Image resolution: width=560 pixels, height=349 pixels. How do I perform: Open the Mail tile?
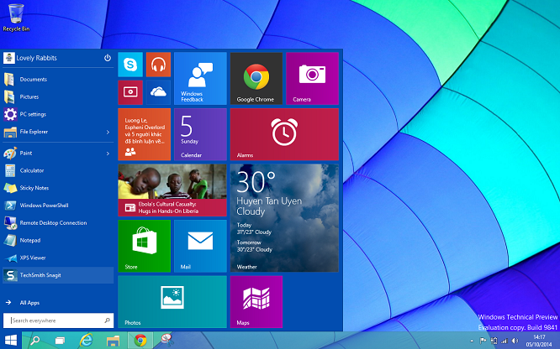(200, 246)
